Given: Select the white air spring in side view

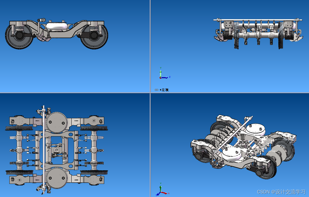Looking at the screenshot, I should coord(57,26).
